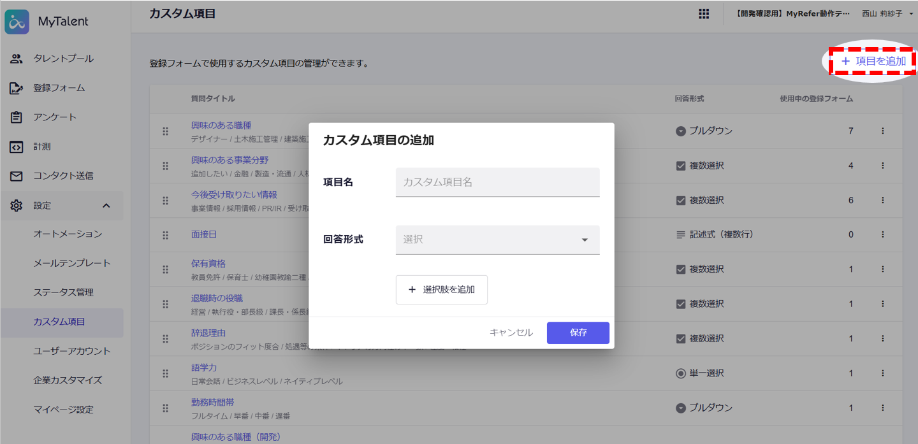918x444 pixels.
Task: Open オートメーション settings page
Action: (68, 234)
